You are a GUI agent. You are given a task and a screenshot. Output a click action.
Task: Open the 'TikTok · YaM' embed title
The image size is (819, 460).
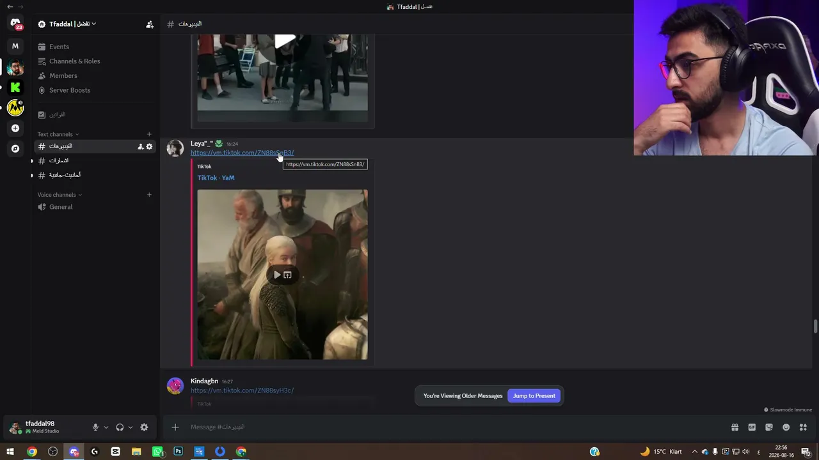point(216,178)
